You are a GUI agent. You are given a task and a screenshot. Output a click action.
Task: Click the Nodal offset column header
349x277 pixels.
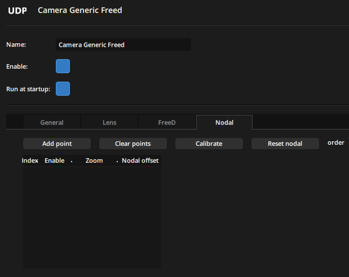[x=140, y=160]
